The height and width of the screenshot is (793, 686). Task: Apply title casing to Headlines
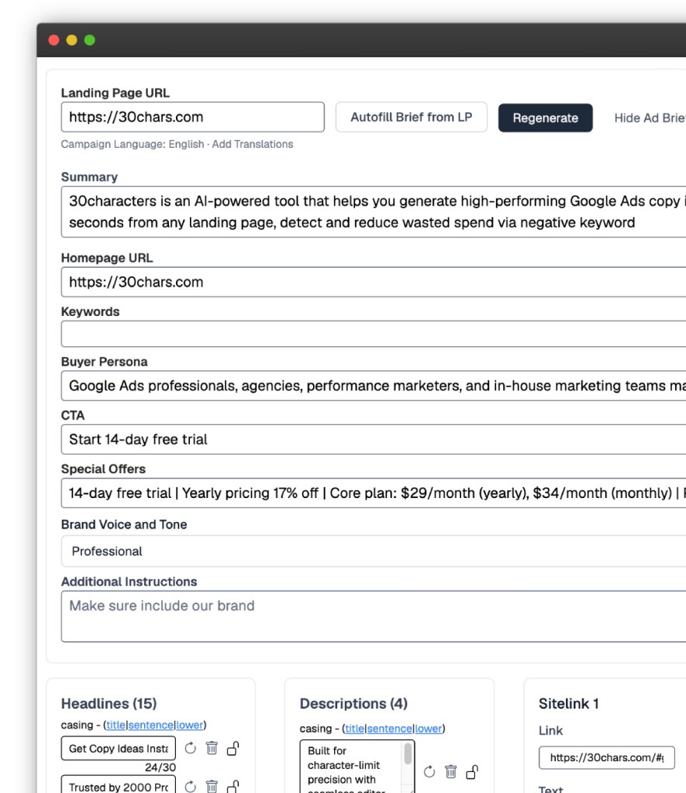[x=115, y=726]
